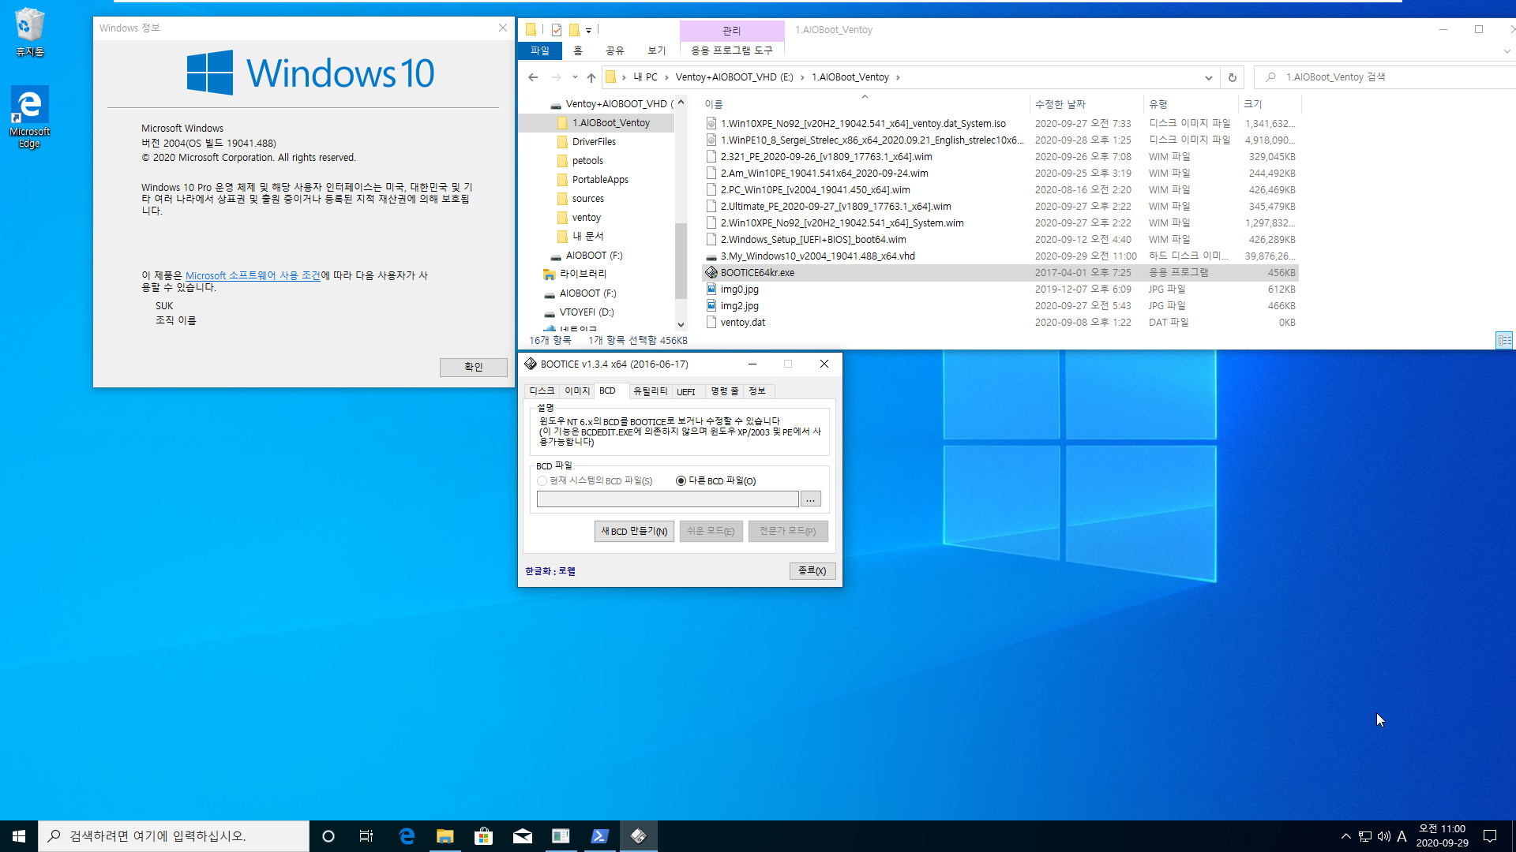This screenshot has height=852, width=1516.
Task: Open File Explorer from the taskbar
Action: pos(445,836)
